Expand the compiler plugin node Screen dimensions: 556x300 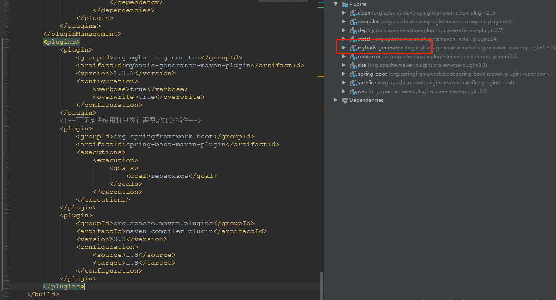tap(344, 22)
